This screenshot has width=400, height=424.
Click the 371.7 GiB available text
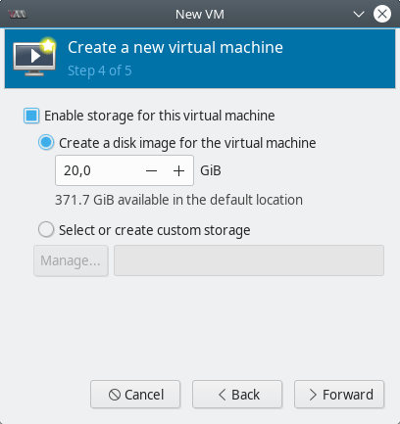178,200
